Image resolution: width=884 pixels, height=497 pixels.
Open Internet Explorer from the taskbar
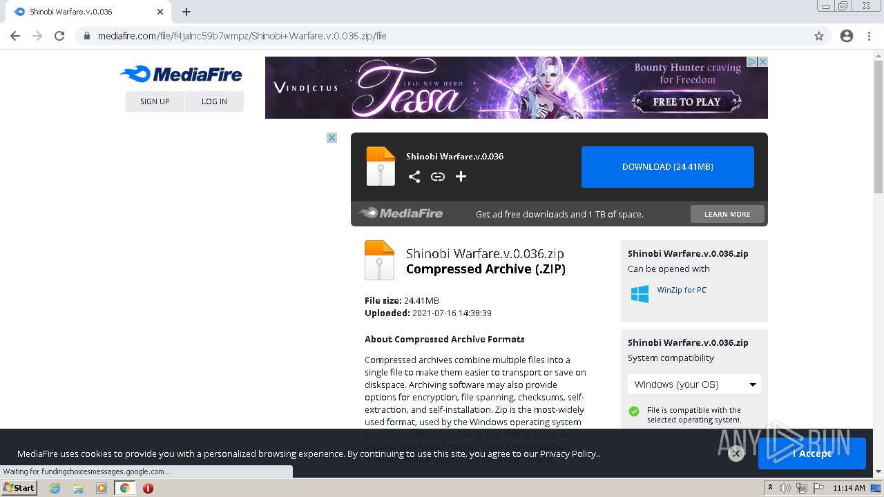point(55,488)
